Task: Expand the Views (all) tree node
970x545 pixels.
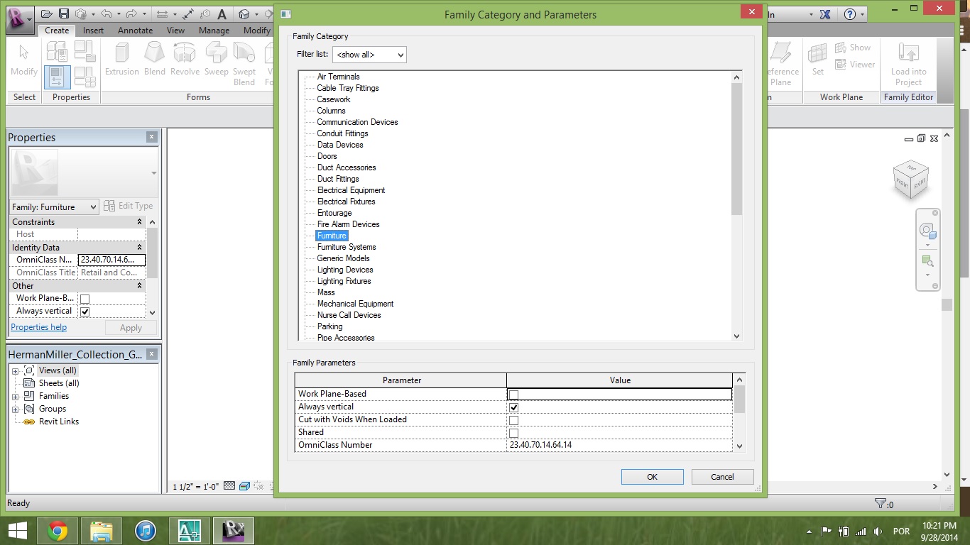Action: [x=15, y=371]
